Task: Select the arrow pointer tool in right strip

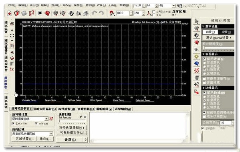Action: [197, 21]
